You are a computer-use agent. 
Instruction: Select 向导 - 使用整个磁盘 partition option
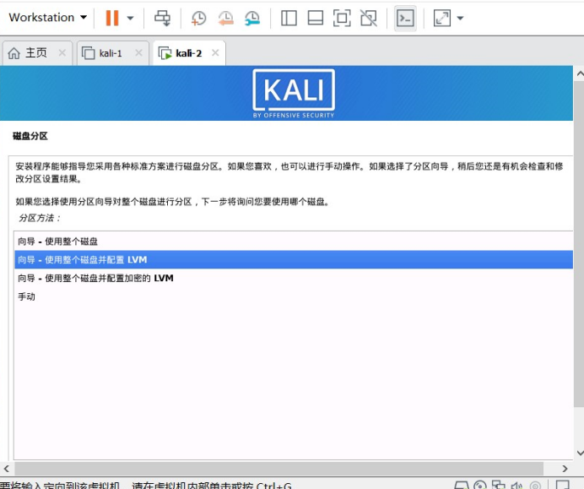coord(294,242)
